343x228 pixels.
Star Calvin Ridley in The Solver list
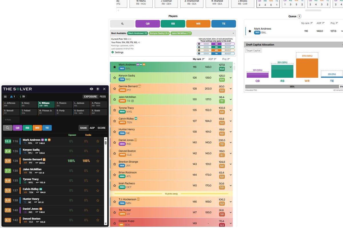[x=98, y=191]
